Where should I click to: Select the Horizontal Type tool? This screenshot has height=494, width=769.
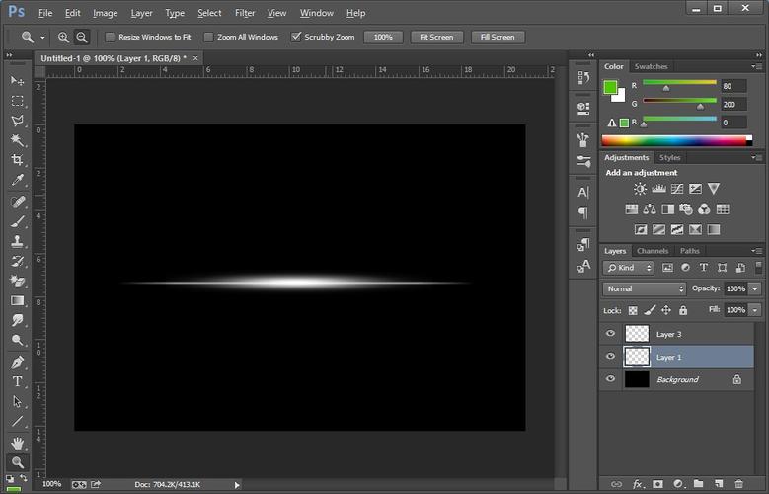(x=17, y=381)
